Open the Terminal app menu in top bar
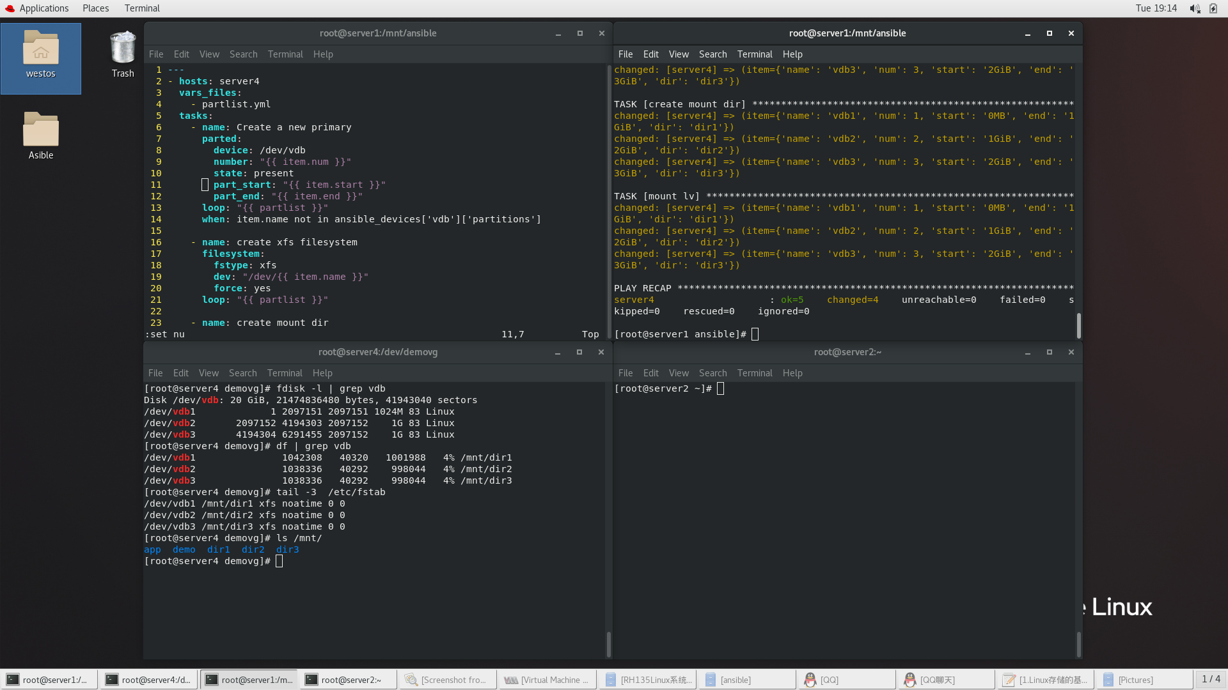The image size is (1228, 690). coord(142,8)
